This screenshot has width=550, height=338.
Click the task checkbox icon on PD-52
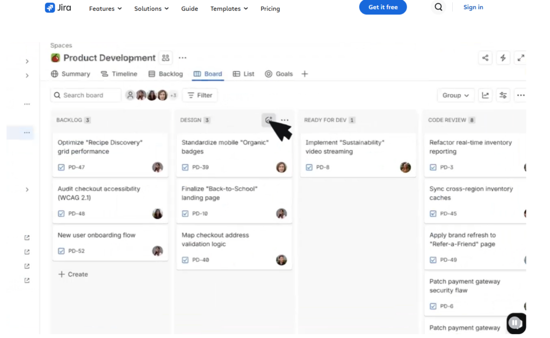[x=61, y=251]
